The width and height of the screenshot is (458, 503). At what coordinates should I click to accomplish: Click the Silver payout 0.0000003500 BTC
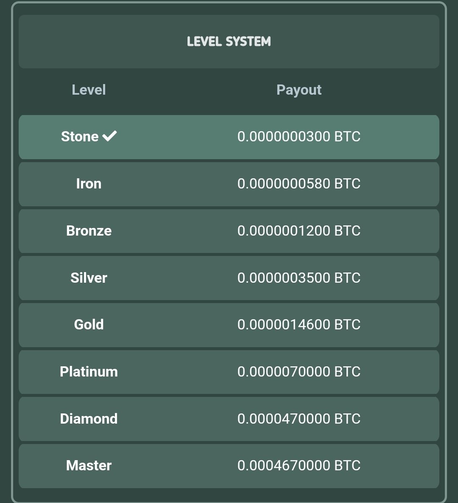[299, 278]
